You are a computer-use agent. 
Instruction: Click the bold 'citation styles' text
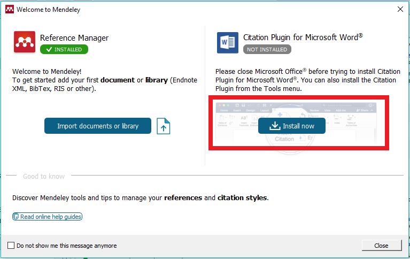(x=242, y=197)
